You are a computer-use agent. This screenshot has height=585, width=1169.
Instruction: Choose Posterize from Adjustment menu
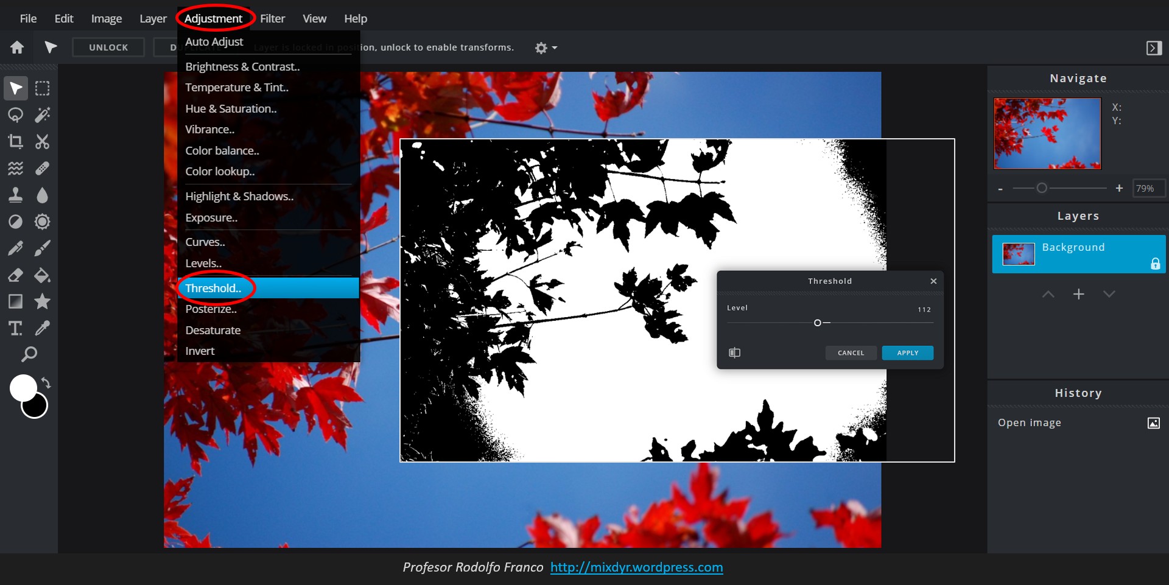coord(211,309)
